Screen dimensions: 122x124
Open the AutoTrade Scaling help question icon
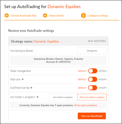point(31,88)
